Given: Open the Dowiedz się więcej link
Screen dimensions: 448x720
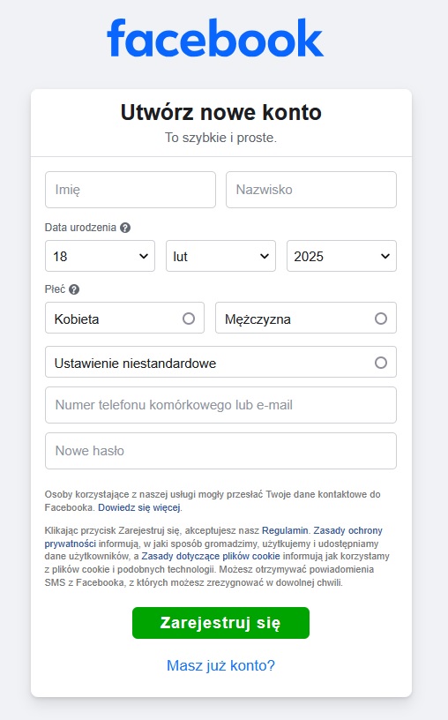Looking at the screenshot, I should (x=139, y=507).
